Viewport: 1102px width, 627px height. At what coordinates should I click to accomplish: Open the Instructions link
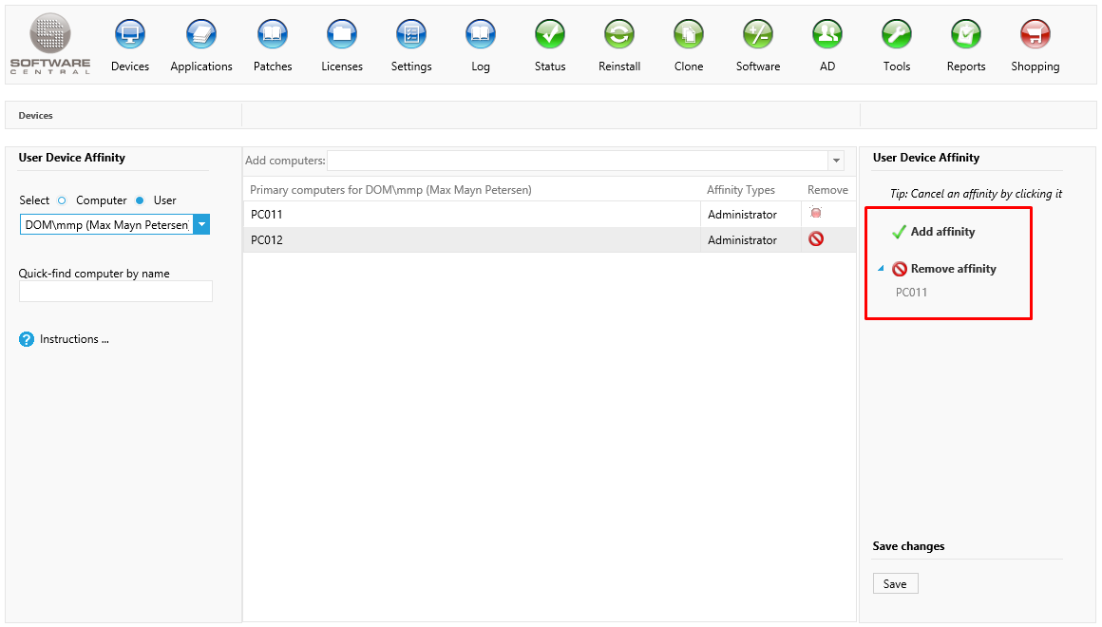[73, 339]
